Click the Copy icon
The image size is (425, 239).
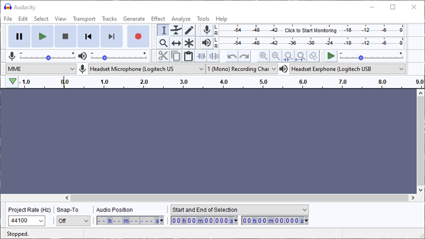click(x=176, y=56)
